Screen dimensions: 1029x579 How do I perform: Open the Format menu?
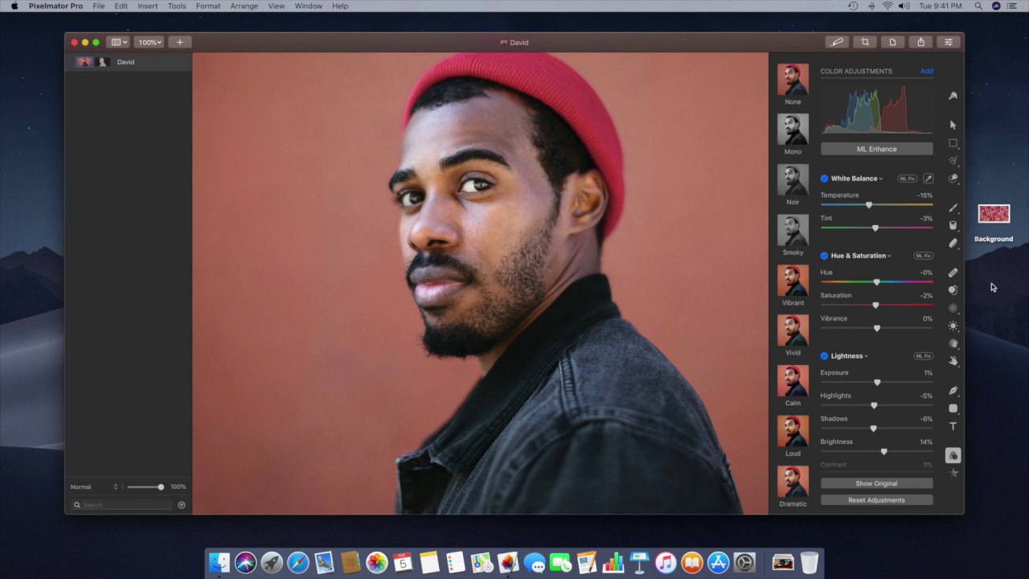click(x=207, y=6)
